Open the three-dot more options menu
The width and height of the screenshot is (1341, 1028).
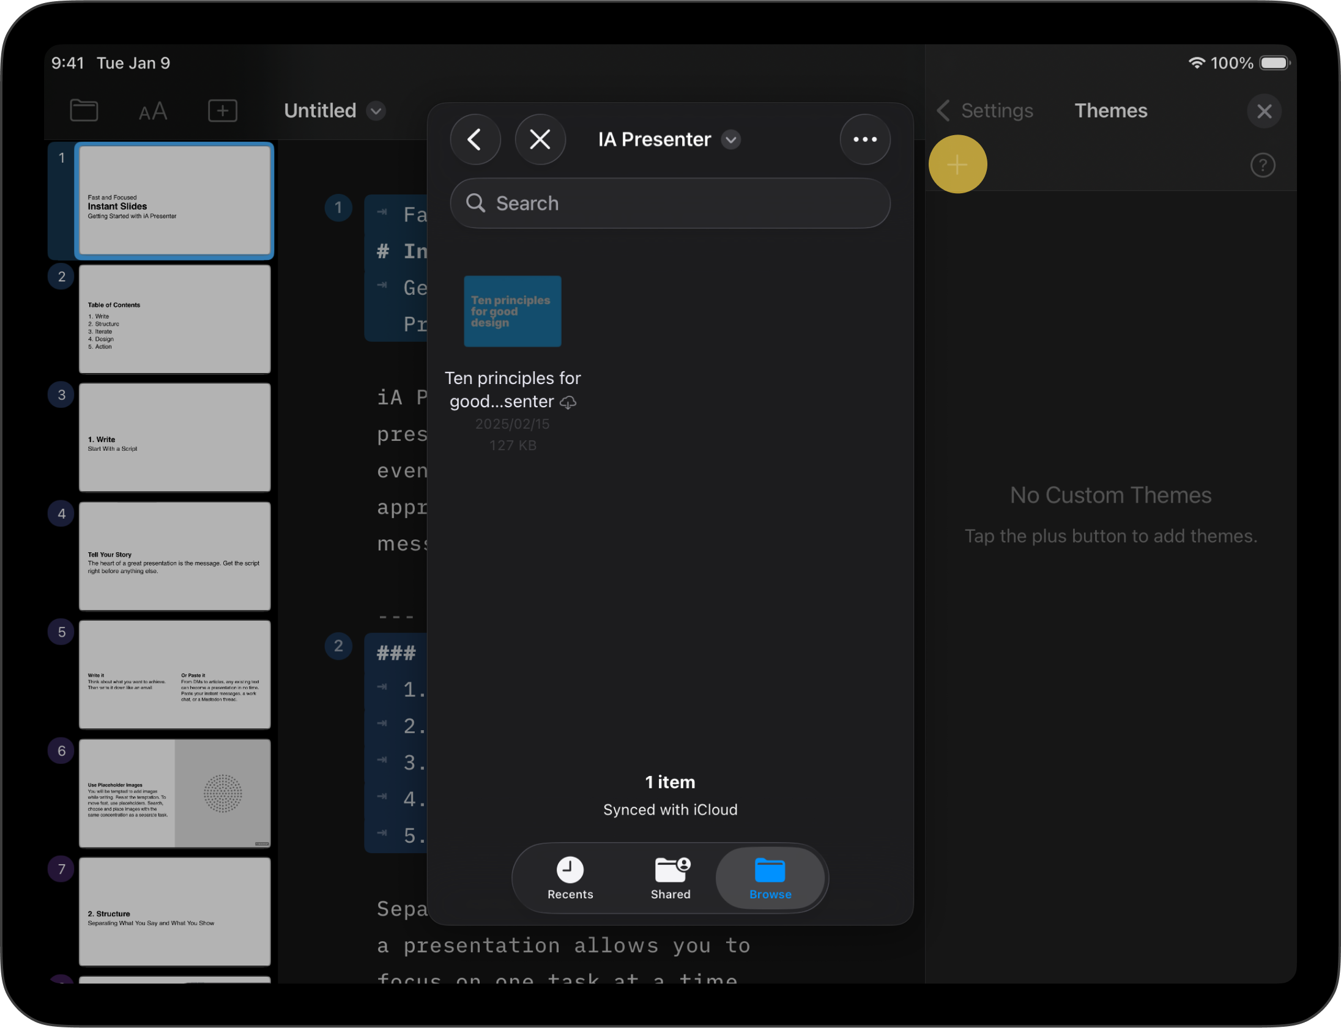[864, 139]
